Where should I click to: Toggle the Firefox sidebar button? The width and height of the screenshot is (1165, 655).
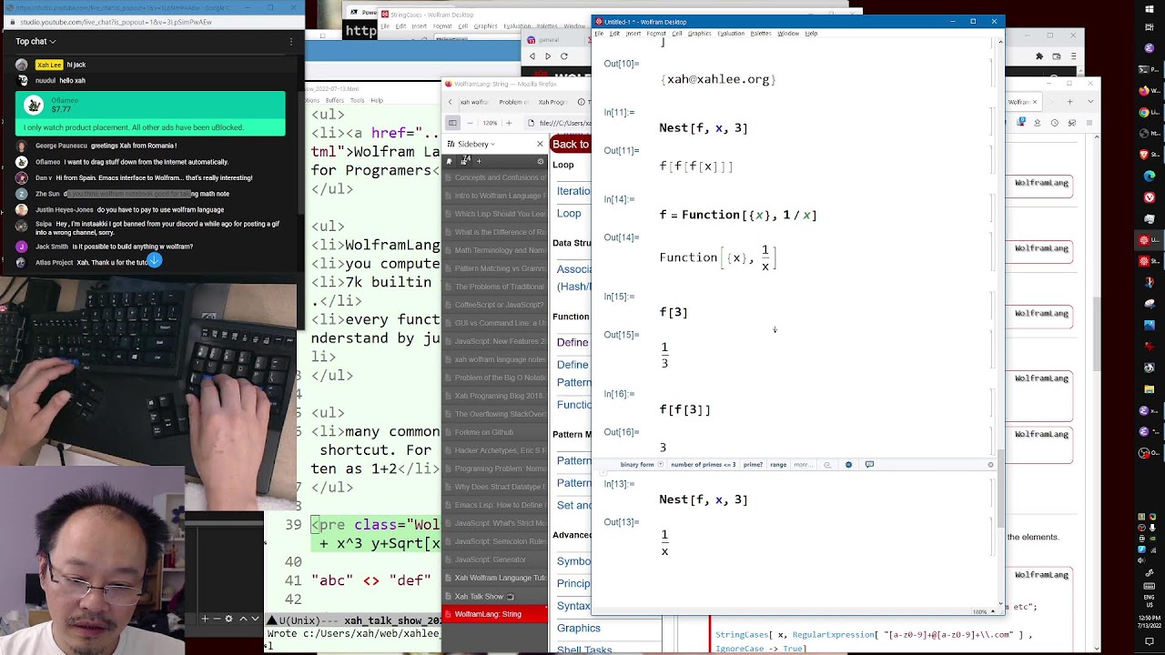[x=452, y=123]
